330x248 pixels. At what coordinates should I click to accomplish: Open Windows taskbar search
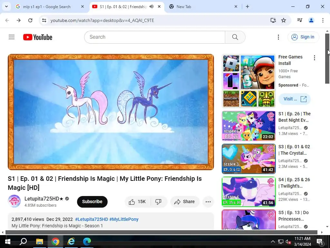click(23, 242)
